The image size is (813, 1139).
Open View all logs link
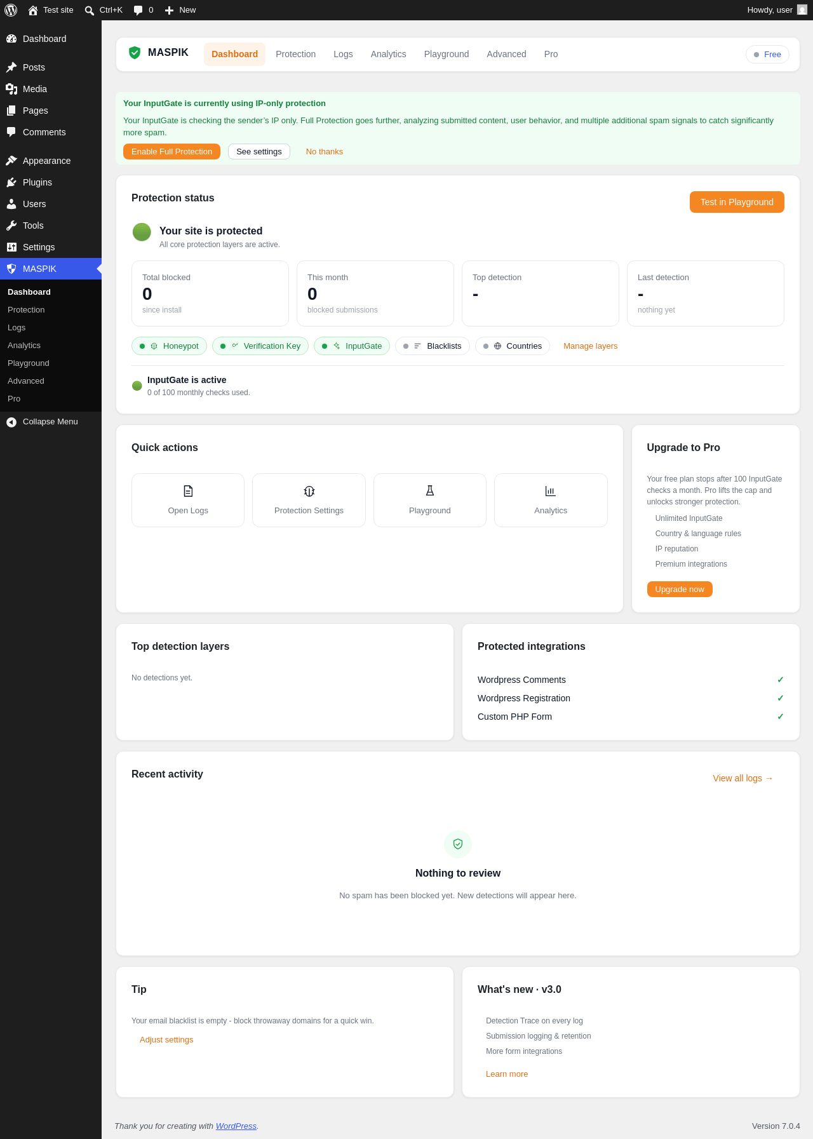(x=743, y=778)
